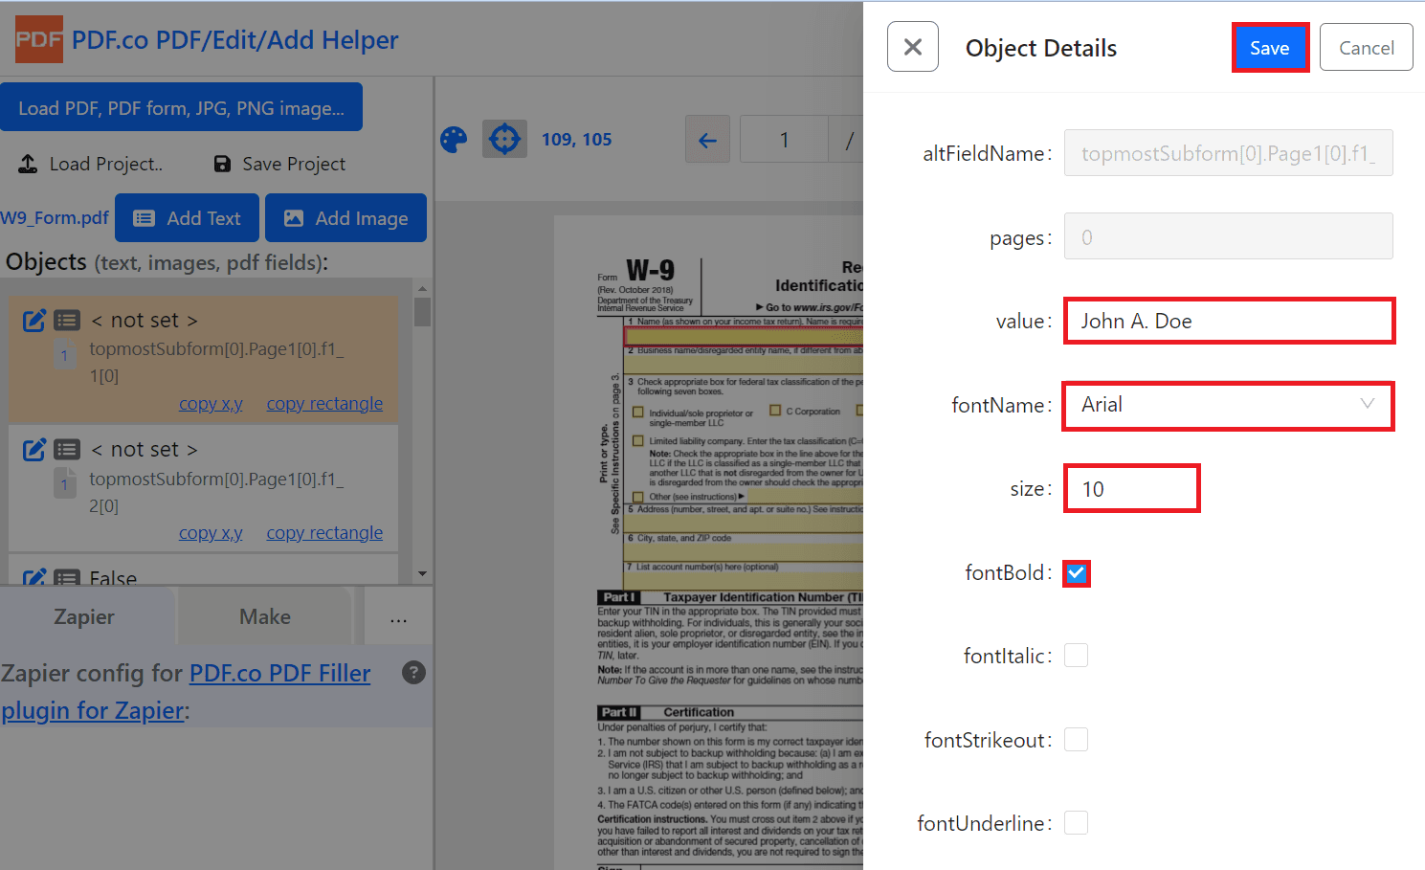Go to previous page with left arrow

(x=707, y=141)
